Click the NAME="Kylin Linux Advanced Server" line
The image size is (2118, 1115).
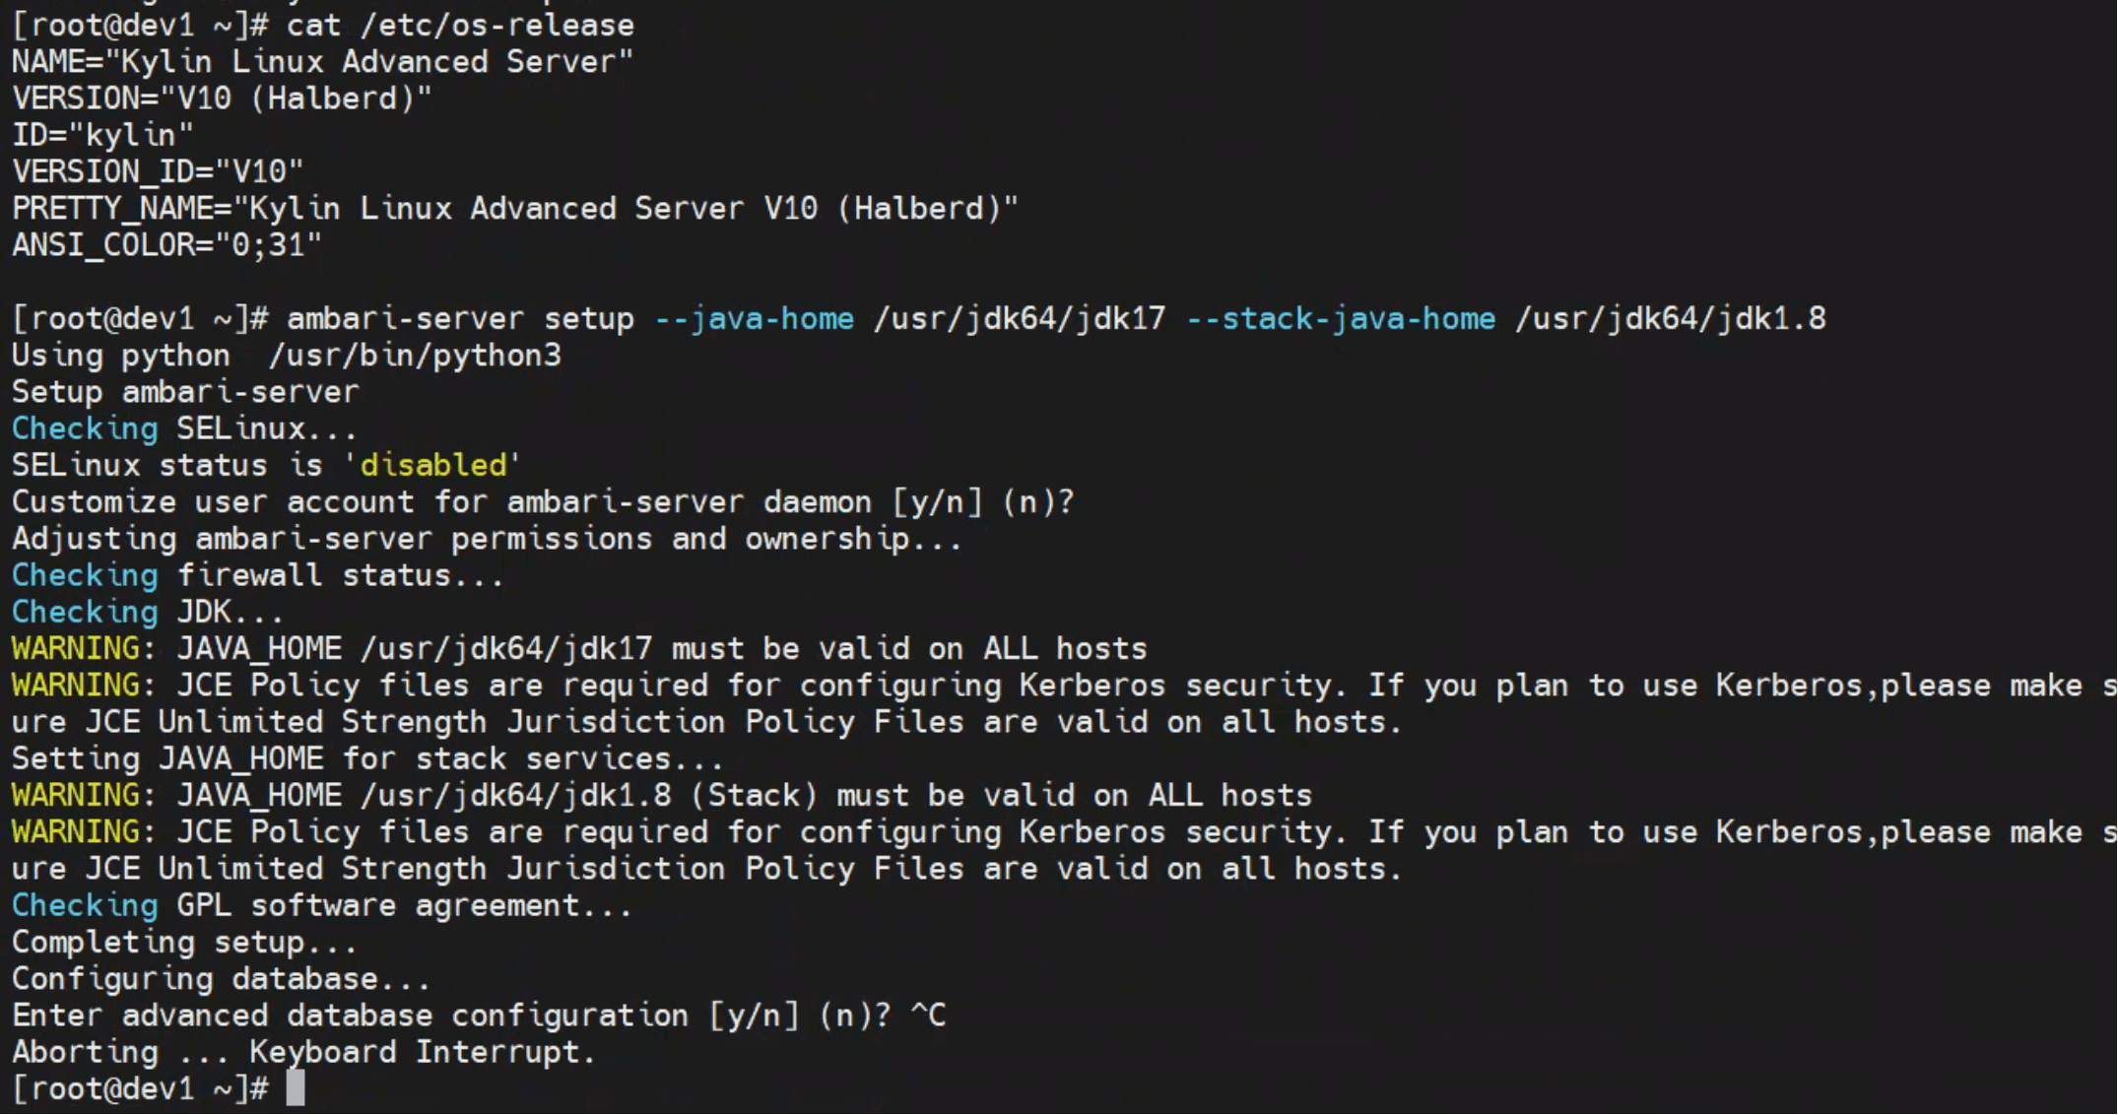click(322, 62)
